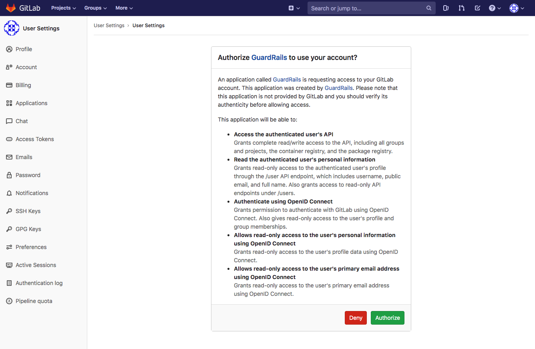Open the new item plus dropdown
The height and width of the screenshot is (349, 535).
(294, 8)
